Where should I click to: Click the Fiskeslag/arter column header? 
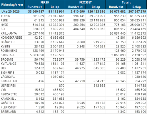point(12,5)
